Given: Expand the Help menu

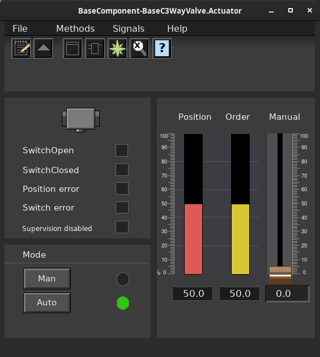Looking at the screenshot, I should pyautogui.click(x=177, y=29).
